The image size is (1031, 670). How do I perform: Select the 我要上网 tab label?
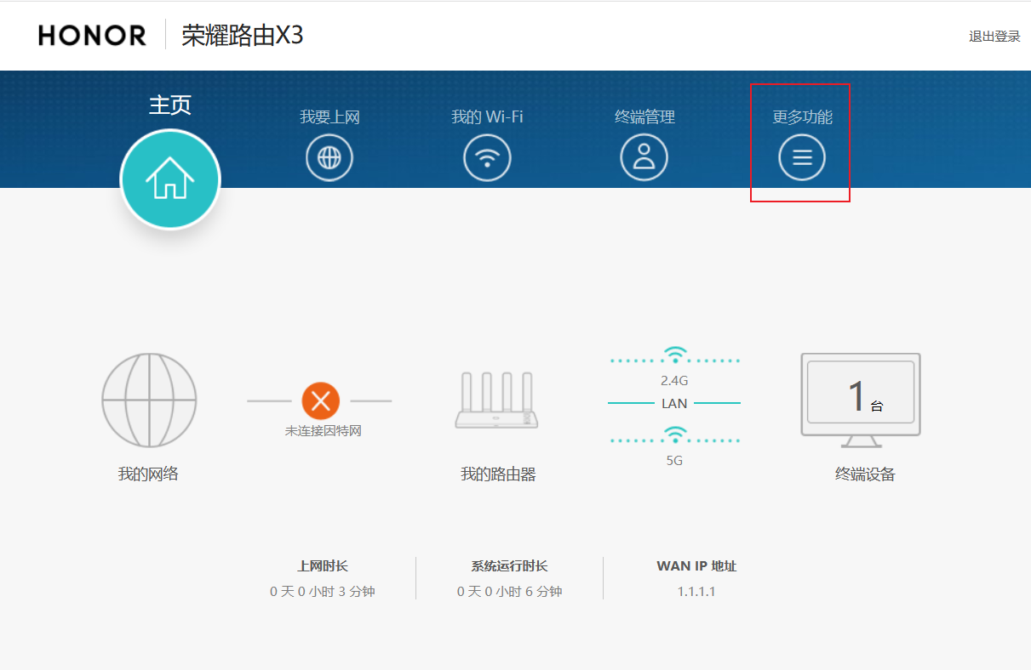point(329,117)
